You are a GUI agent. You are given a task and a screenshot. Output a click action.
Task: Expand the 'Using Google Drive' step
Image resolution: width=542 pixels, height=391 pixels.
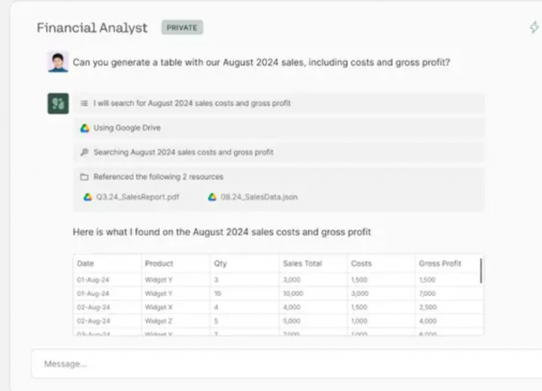pyautogui.click(x=278, y=128)
